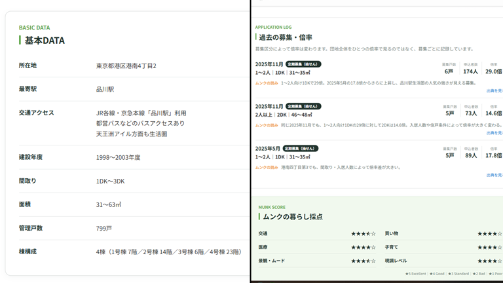Open 出典を見る link for the 29.0倍 entry
This screenshot has height=283, width=503.
(494, 91)
